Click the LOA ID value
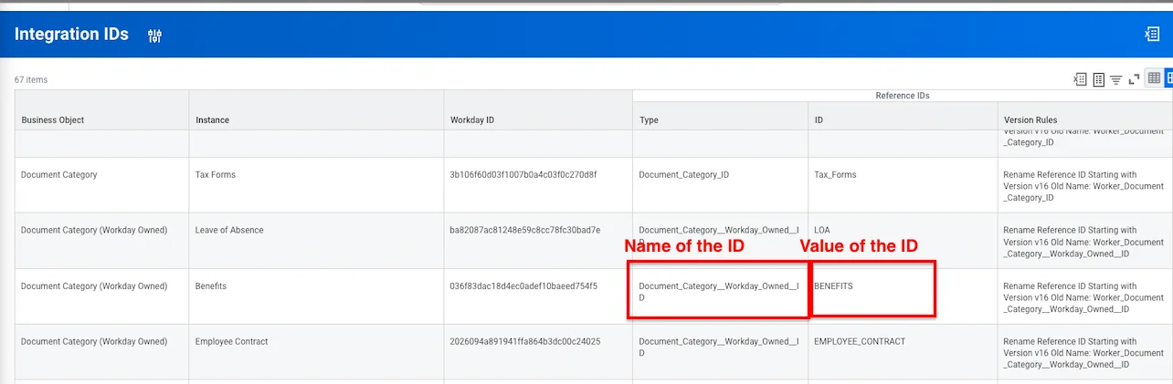 (822, 230)
